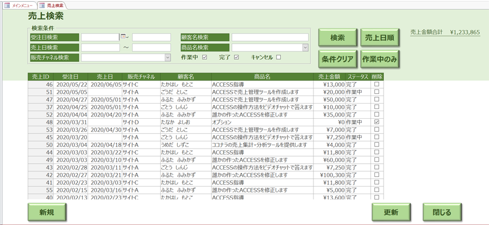Focus the 売上日検索 start date field
Viewport: 489px width, 225px height.
pyautogui.click(x=100, y=48)
